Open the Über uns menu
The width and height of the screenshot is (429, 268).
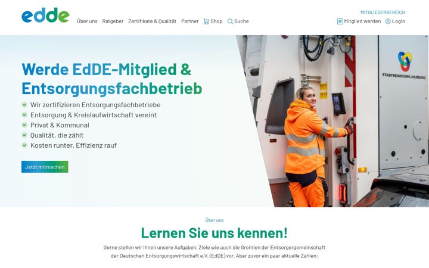[87, 21]
